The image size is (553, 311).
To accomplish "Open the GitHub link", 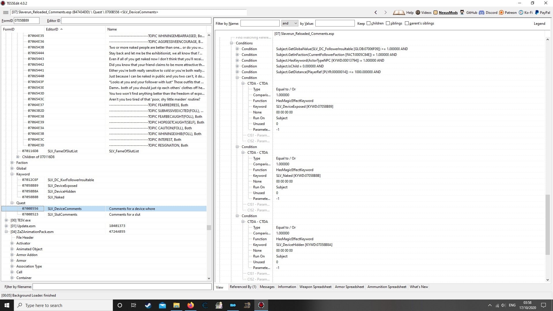I will [471, 13].
